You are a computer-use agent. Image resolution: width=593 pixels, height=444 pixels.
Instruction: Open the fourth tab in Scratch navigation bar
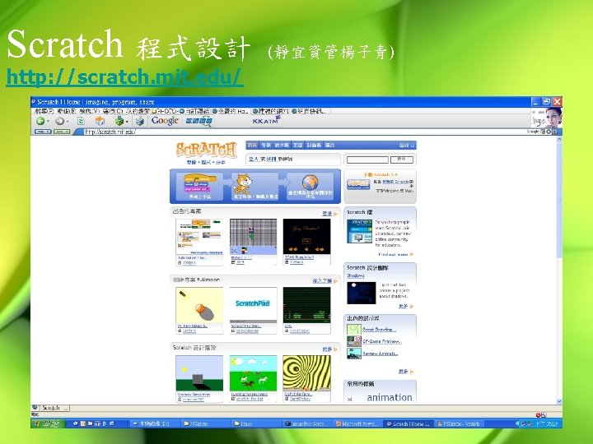click(298, 145)
